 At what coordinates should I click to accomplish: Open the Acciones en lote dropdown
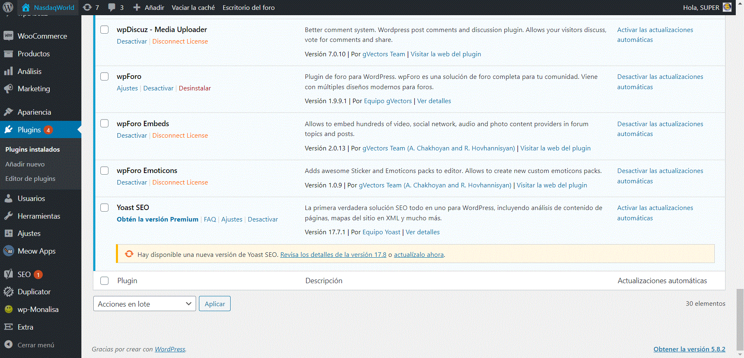click(145, 304)
